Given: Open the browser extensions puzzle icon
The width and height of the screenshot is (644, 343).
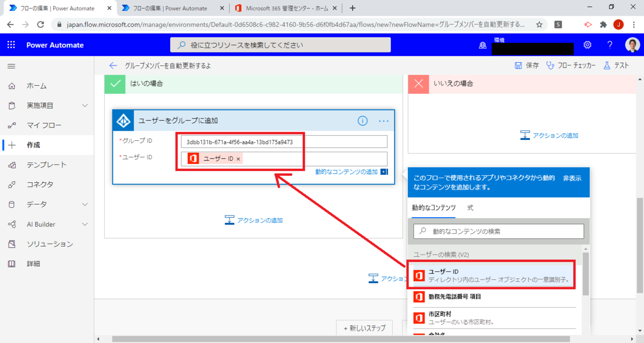Looking at the screenshot, I should (603, 25).
